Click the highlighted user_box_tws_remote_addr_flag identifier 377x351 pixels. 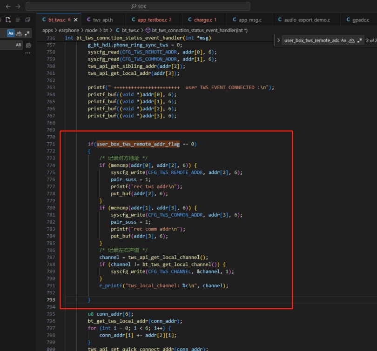click(x=138, y=144)
